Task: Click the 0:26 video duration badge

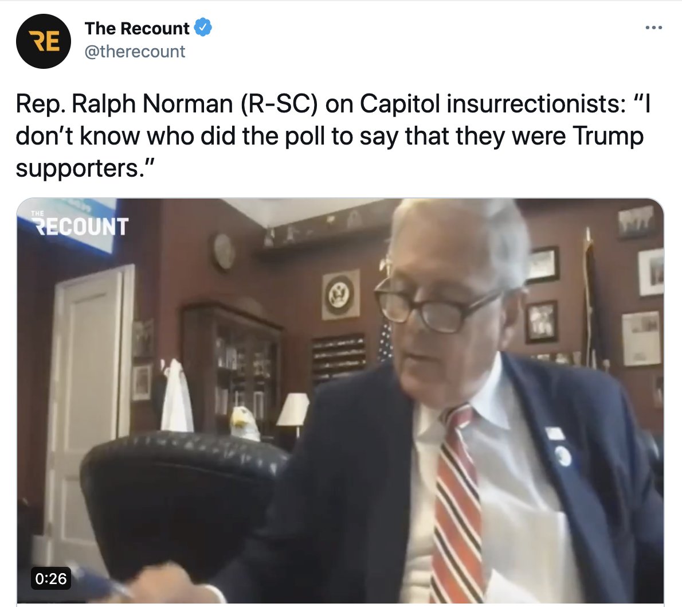Action: point(51,578)
